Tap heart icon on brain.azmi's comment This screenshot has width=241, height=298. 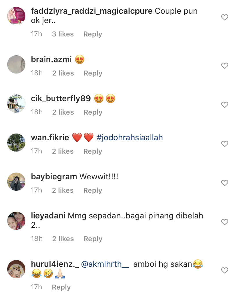point(224,66)
